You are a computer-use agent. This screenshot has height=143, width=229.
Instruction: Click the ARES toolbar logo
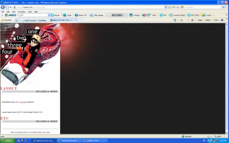(11, 15)
